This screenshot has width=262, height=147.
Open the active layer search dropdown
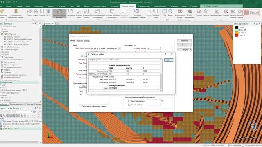click(31, 111)
